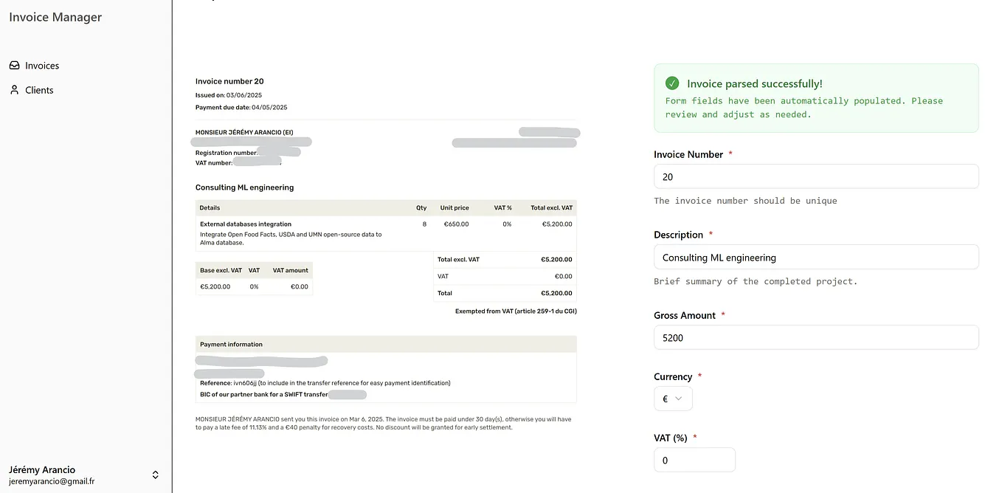Navigate to the Invoices menu item
The image size is (1002, 493).
click(x=42, y=65)
